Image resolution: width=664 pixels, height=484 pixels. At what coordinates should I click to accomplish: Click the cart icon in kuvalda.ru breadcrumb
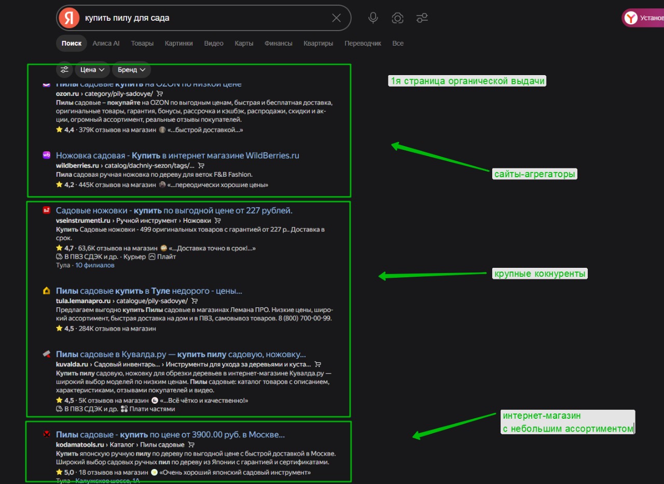[x=318, y=364]
